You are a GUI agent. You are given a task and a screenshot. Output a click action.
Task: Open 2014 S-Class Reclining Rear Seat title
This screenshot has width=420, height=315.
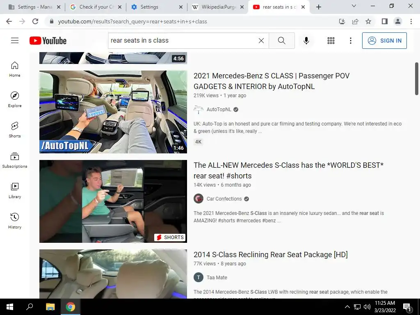click(271, 254)
